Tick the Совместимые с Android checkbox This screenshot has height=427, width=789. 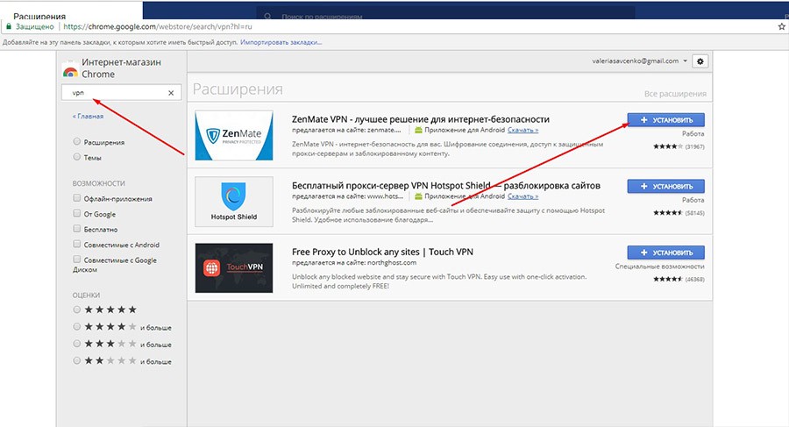(78, 245)
